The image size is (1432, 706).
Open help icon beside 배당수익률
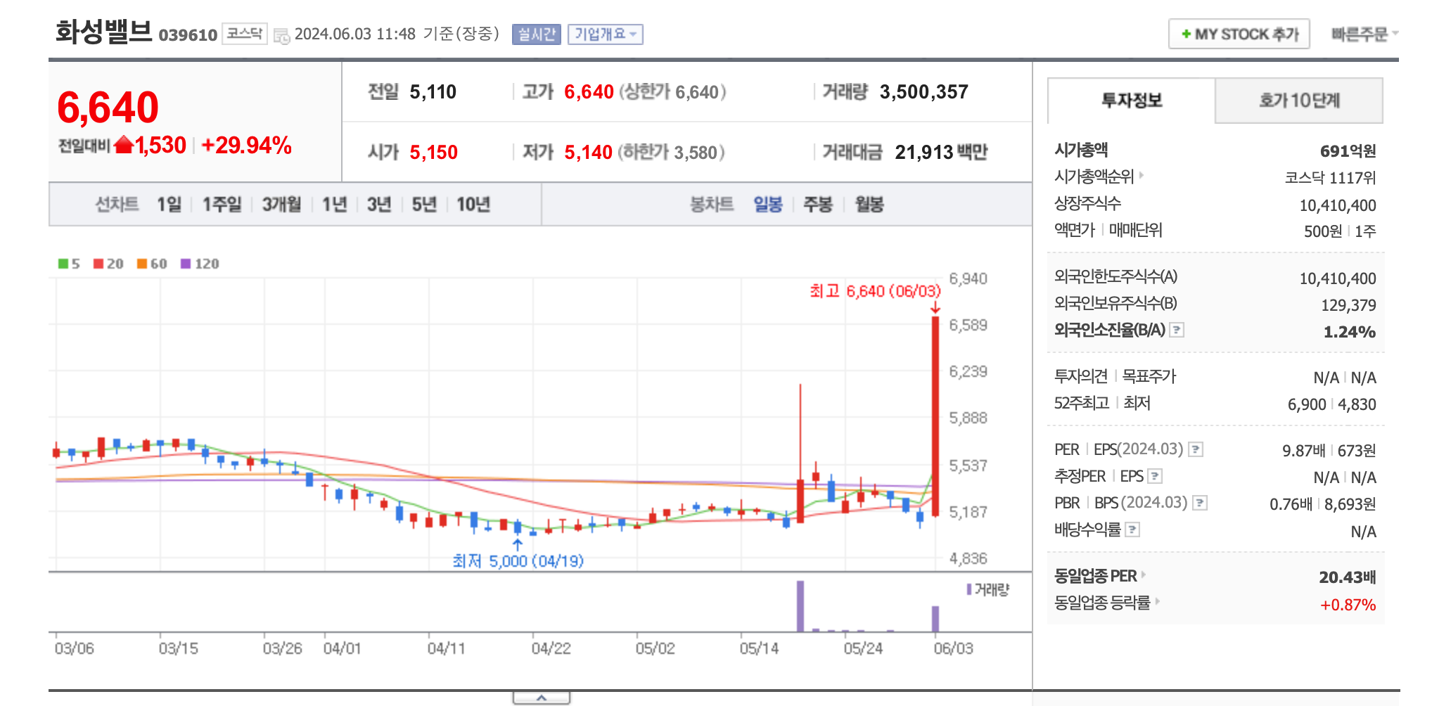[x=1132, y=529]
